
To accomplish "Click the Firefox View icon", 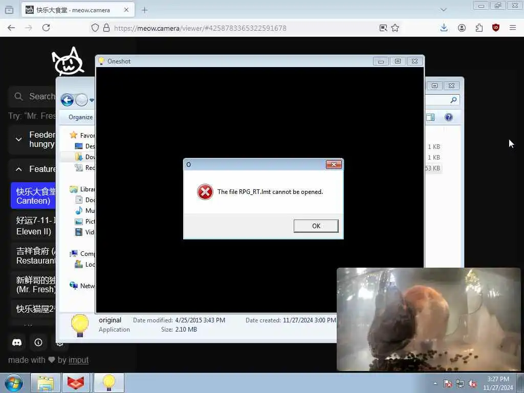I will (x=9, y=10).
